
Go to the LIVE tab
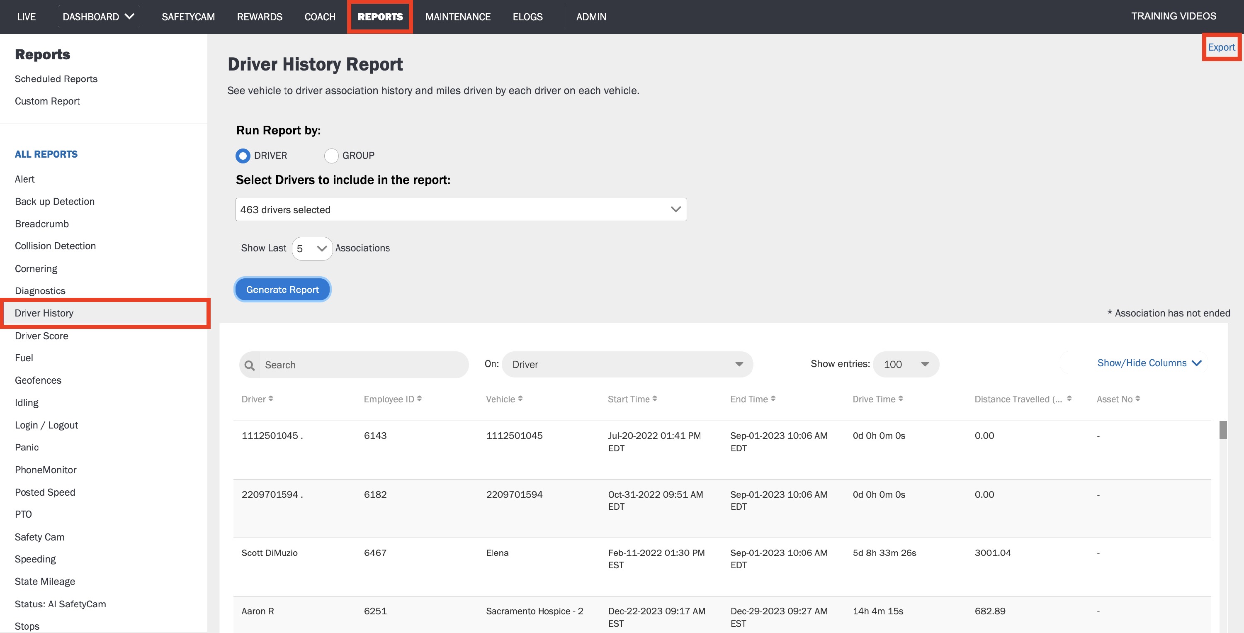click(26, 17)
